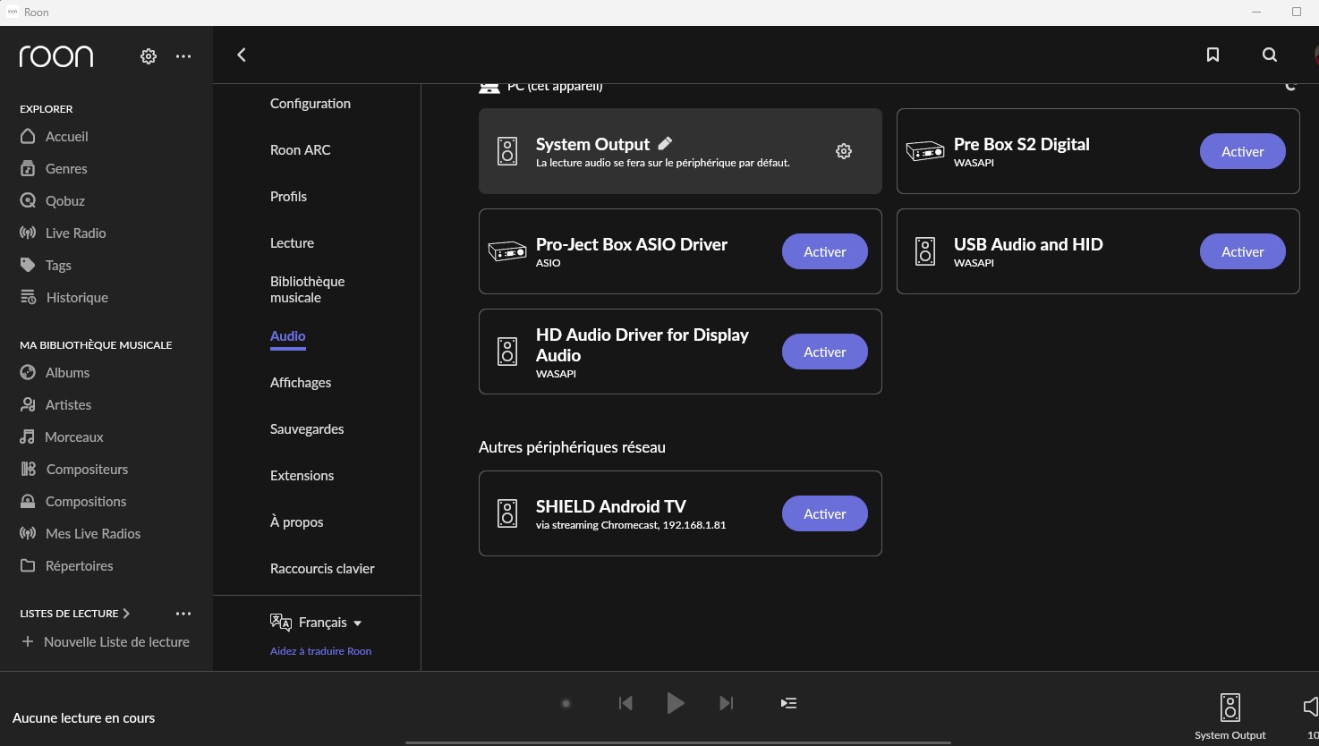1319x746 pixels.
Task: Create Nouvelle Liste de lecture
Action: [x=106, y=641]
